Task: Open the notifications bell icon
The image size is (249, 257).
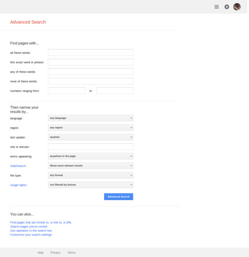Action: click(x=227, y=7)
